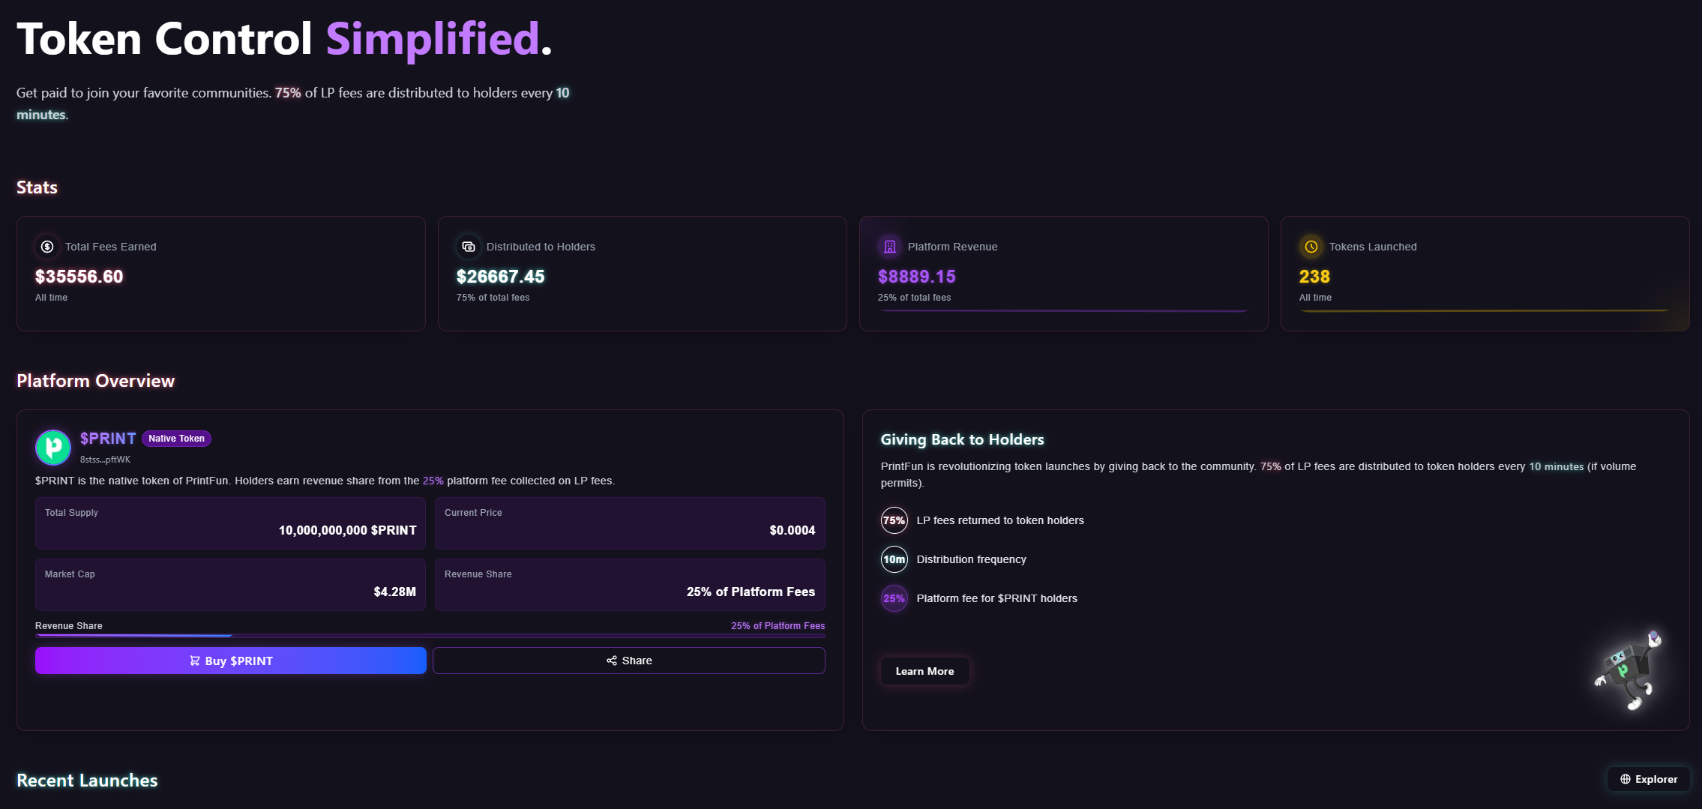Click the Platform Revenue bank icon
The height and width of the screenshot is (809, 1702).
click(889, 246)
